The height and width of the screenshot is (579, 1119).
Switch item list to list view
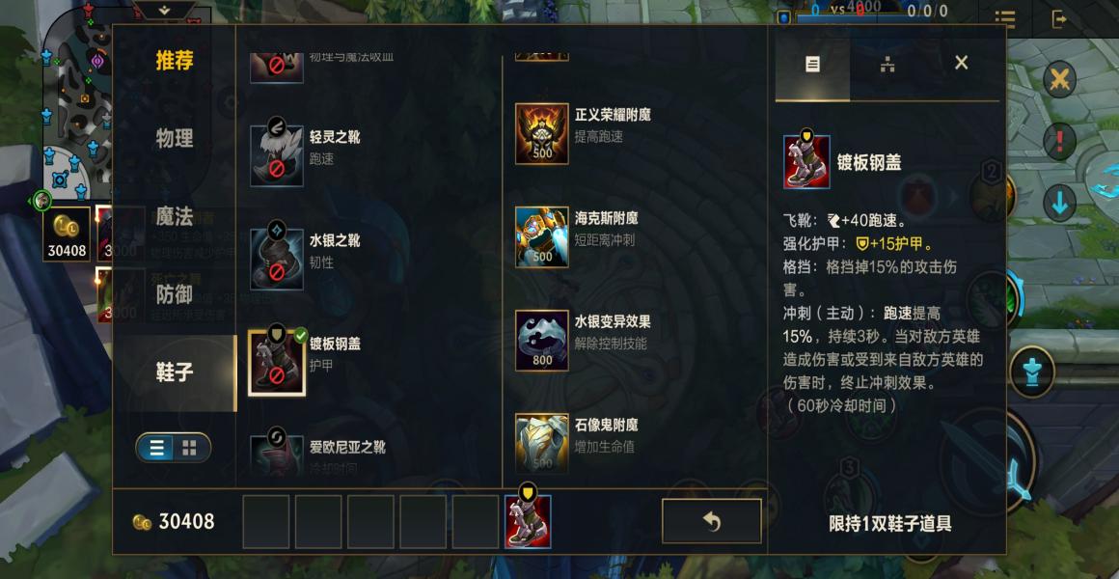click(157, 449)
